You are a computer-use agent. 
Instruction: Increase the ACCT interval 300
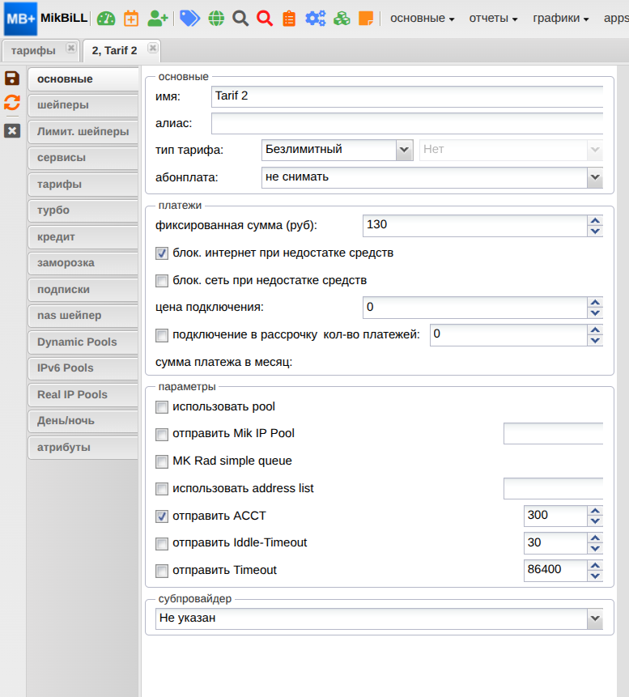(x=595, y=510)
